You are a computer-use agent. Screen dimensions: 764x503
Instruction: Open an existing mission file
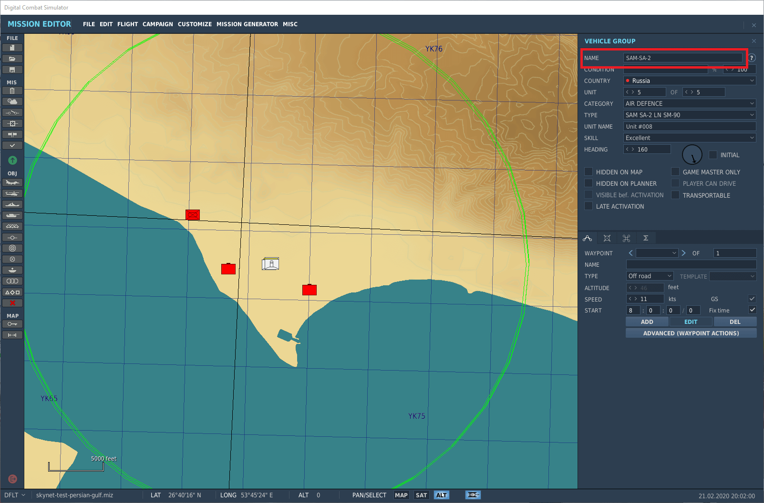point(12,59)
